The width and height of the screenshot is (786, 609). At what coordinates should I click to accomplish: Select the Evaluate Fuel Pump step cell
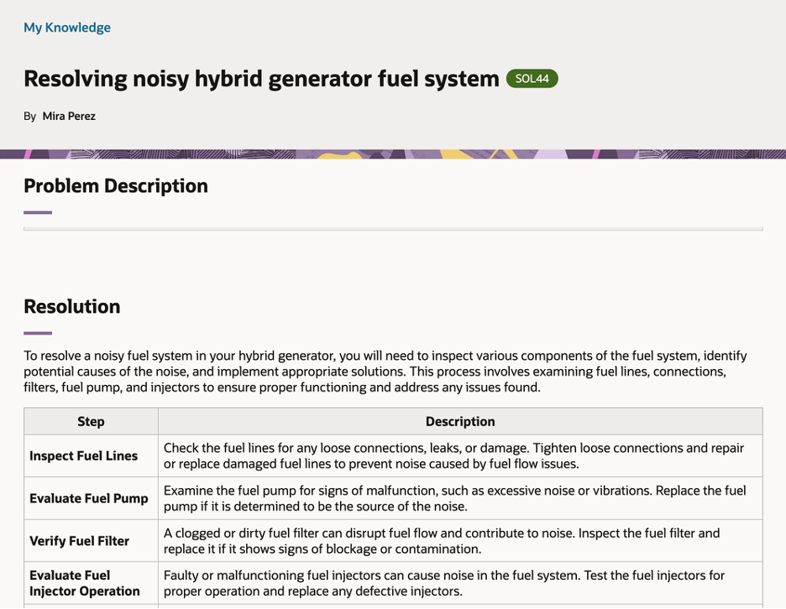point(92,498)
